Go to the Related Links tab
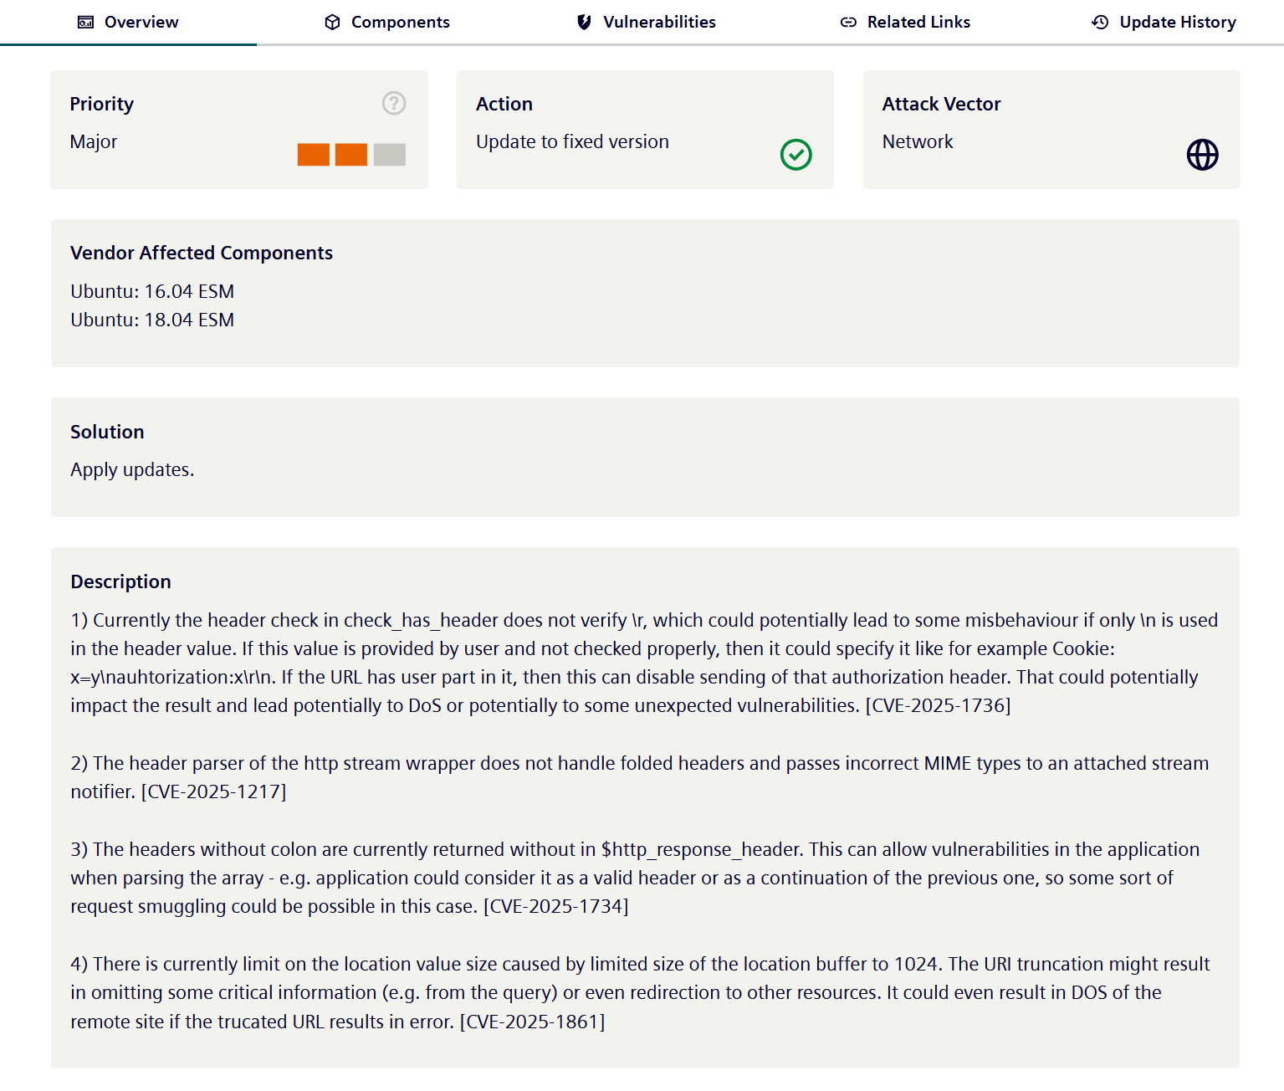The height and width of the screenshot is (1091, 1284). coord(918,23)
